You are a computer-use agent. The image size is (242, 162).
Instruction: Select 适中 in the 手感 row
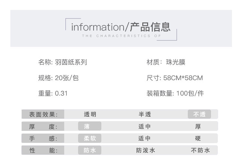pyautogui.click(x=145, y=138)
